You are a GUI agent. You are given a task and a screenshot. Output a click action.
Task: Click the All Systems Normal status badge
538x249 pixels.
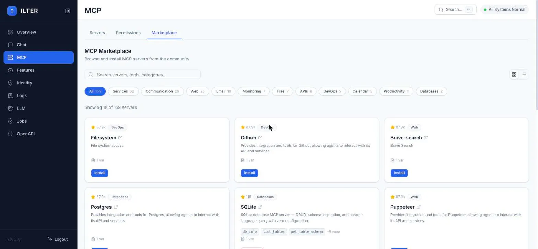point(504,10)
